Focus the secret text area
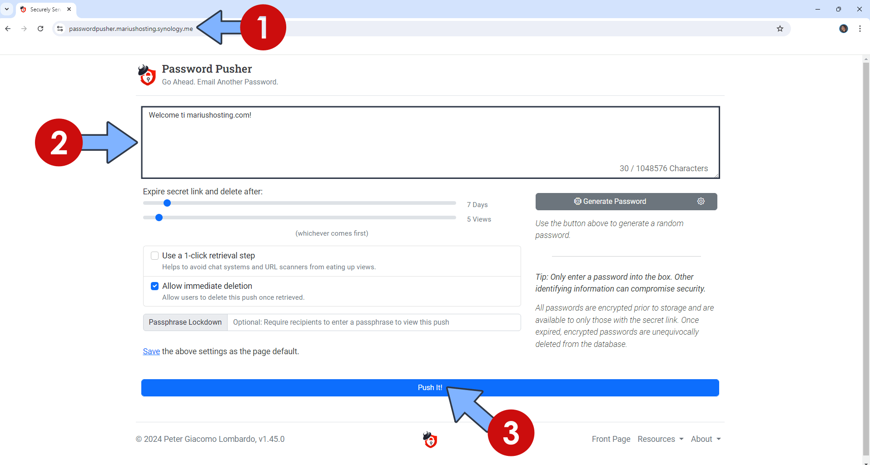Screen dimensions: 870x465 430,142
